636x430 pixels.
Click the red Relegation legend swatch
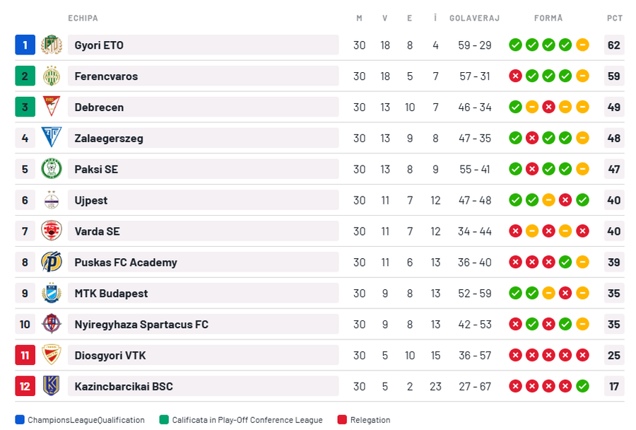[x=342, y=420]
